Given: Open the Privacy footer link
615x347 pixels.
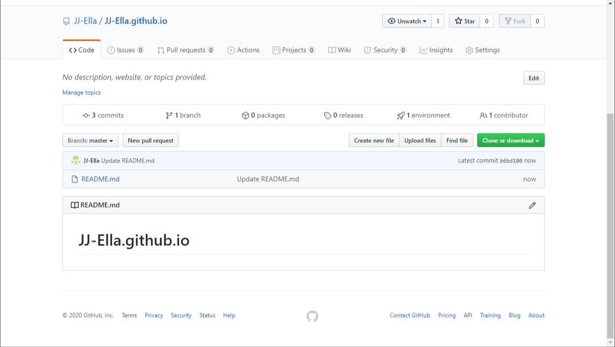Looking at the screenshot, I should click(154, 316).
